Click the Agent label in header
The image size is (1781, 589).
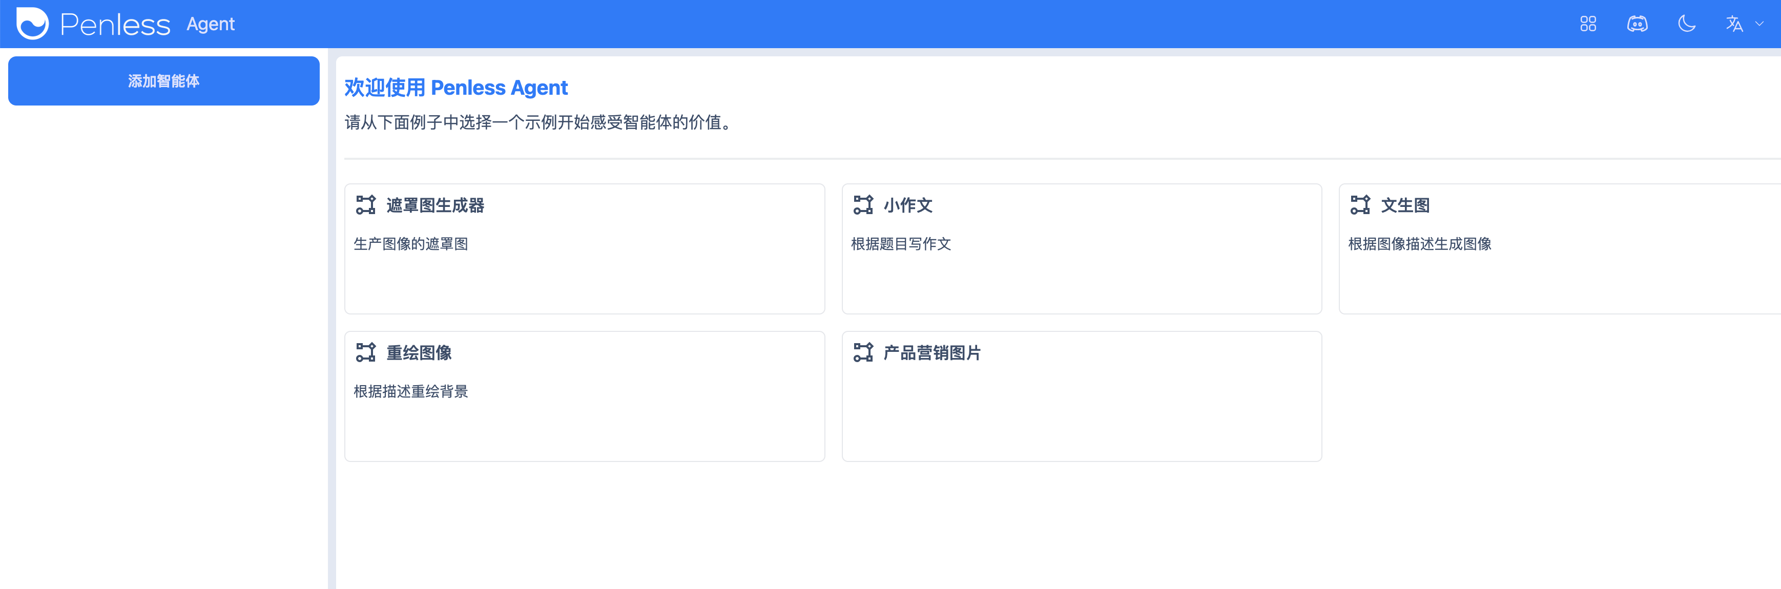coord(210,24)
